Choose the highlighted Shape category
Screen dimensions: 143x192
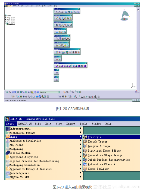point(43,137)
